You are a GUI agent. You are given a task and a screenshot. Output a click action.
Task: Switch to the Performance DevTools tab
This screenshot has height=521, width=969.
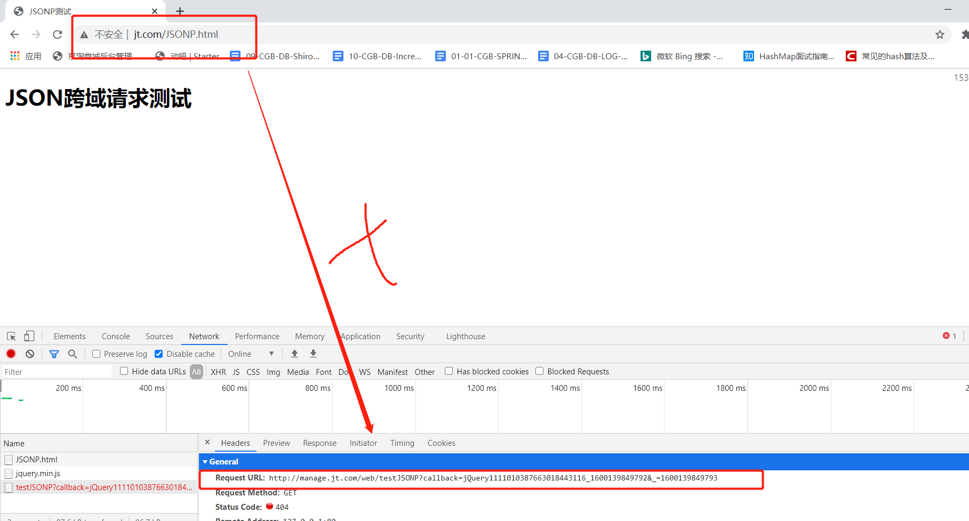(x=257, y=336)
